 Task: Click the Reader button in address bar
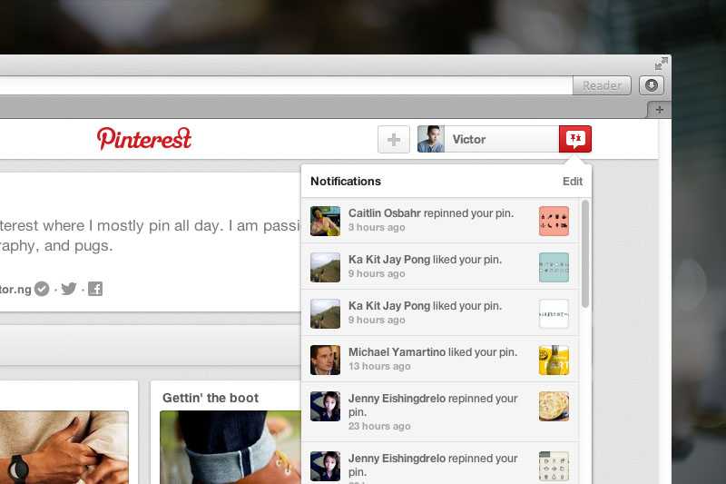click(602, 85)
